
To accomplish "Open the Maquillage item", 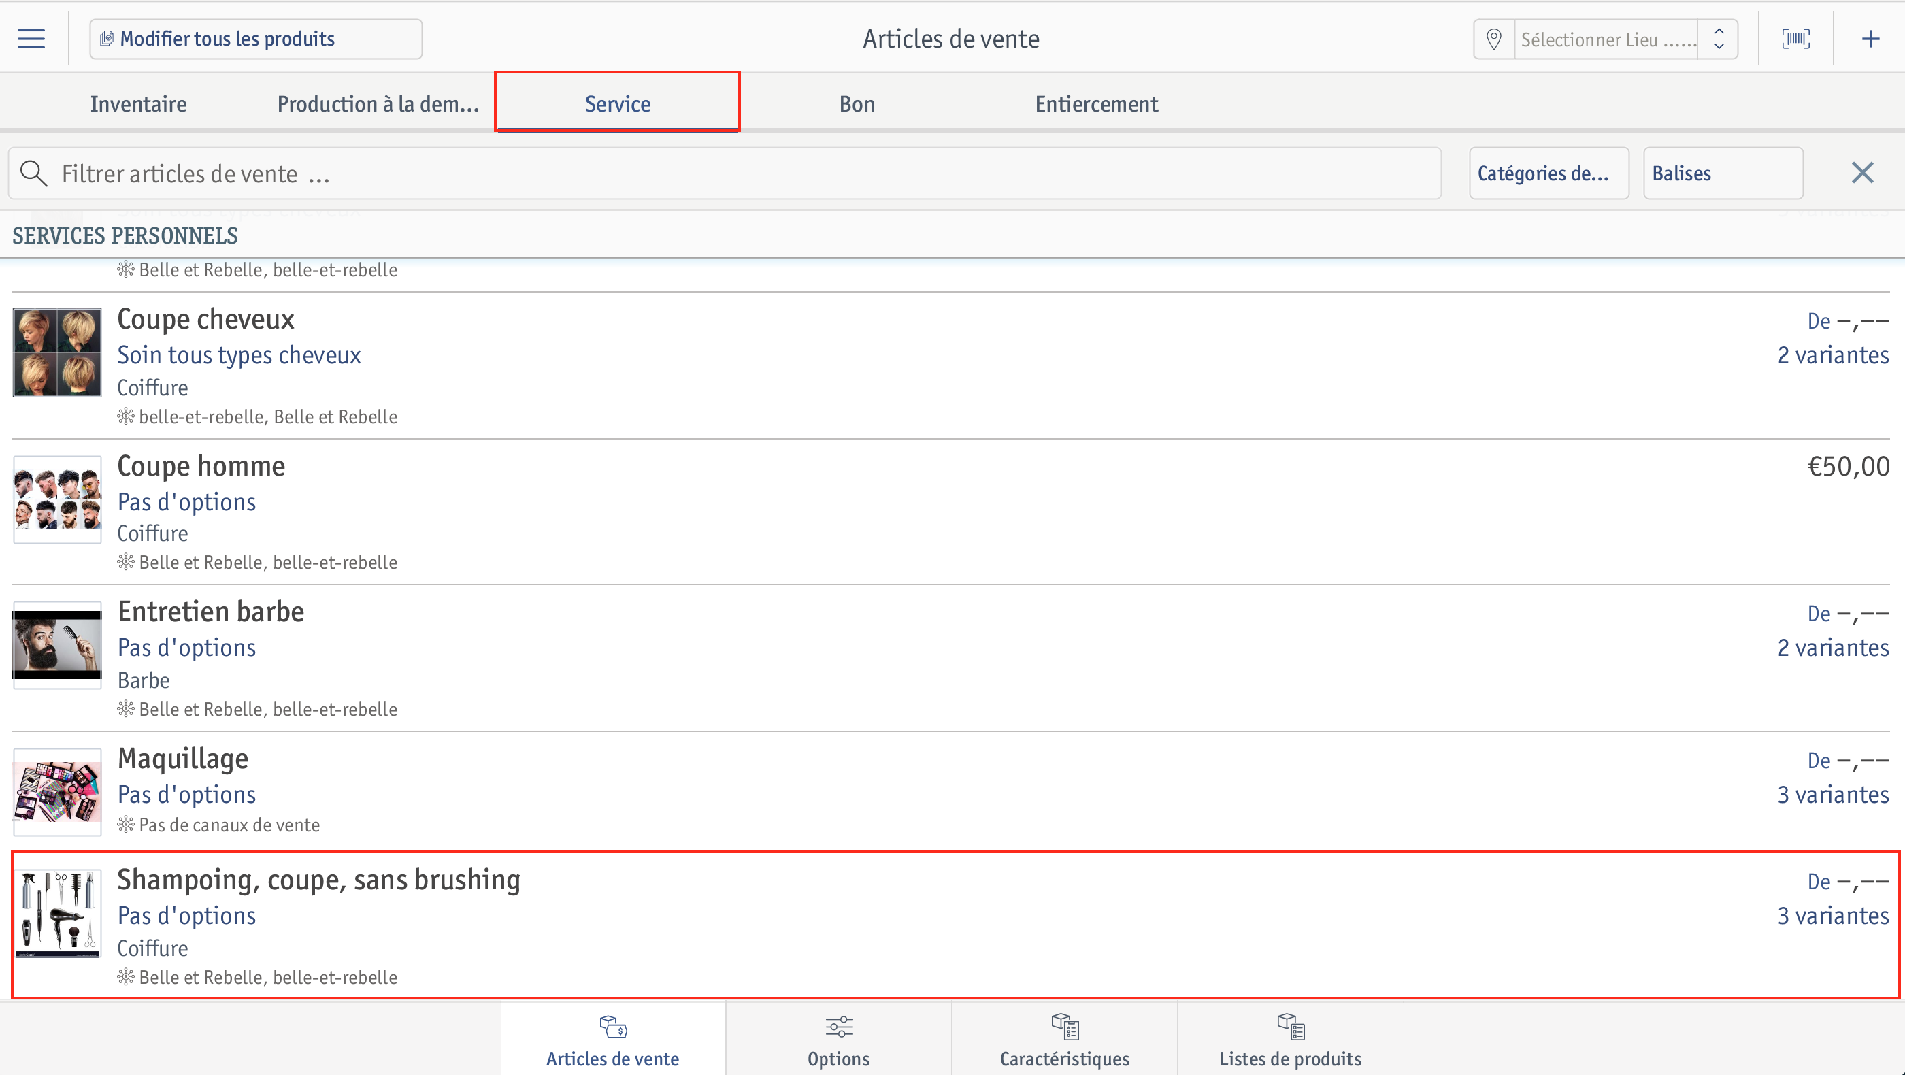I will (x=952, y=792).
